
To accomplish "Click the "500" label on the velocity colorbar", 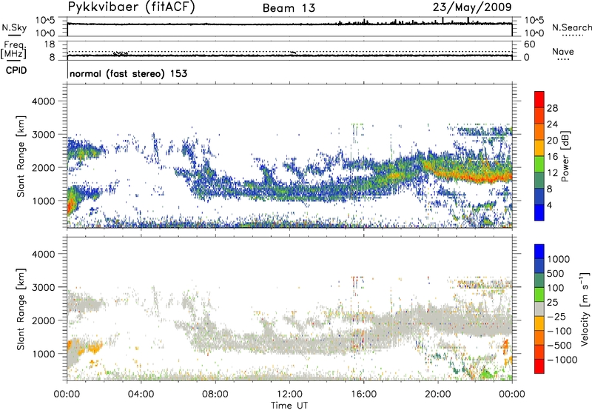I will [x=556, y=274].
